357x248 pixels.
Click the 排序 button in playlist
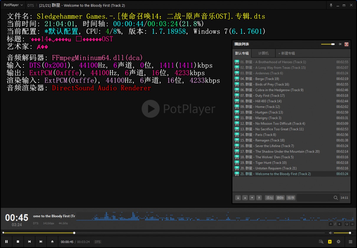point(291,198)
